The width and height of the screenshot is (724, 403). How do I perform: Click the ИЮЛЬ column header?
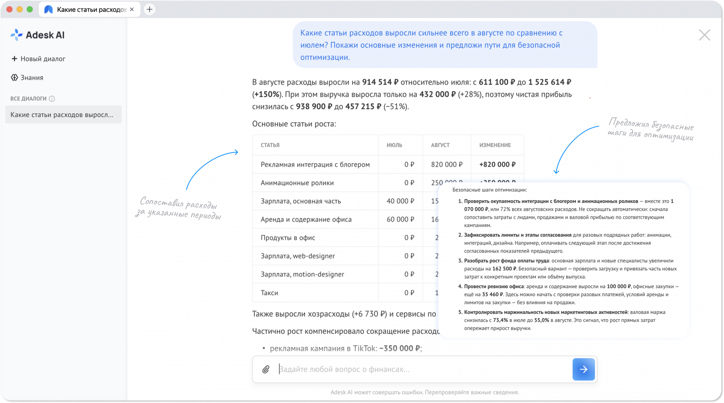click(x=394, y=145)
